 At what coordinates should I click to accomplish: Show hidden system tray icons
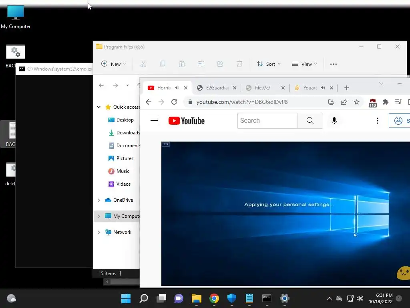(330, 298)
